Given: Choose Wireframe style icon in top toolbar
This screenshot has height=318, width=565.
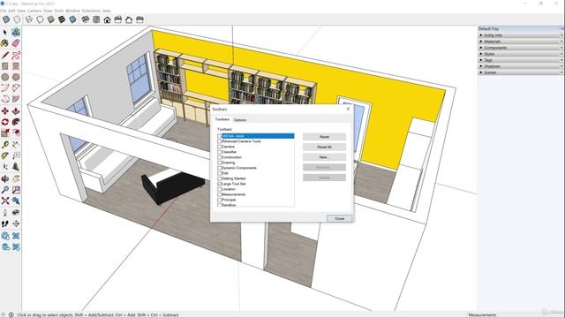Looking at the screenshot, I should click(x=29, y=19).
